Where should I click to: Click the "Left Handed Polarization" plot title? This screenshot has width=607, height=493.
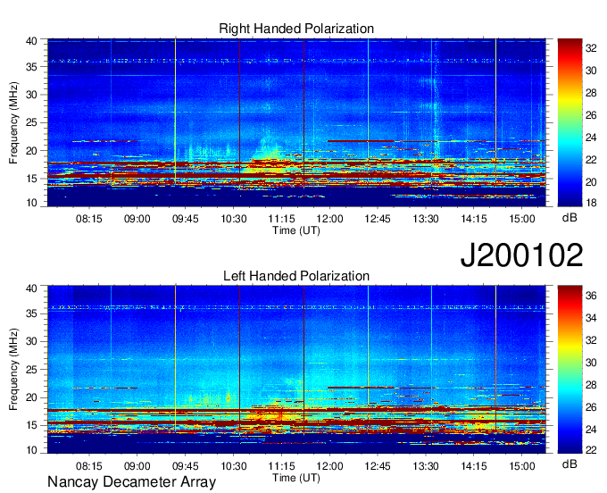click(296, 276)
